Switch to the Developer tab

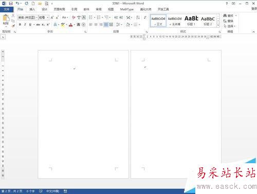tap(163, 9)
